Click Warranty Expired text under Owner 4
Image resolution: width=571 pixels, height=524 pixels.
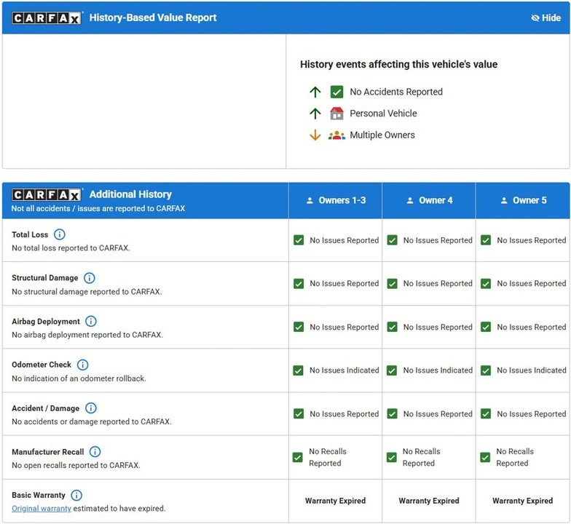point(429,501)
